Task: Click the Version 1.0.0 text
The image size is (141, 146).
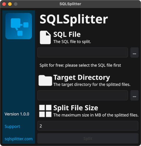Action: 17,114
